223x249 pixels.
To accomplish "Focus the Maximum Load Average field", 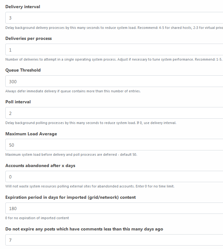I will tap(114, 145).
